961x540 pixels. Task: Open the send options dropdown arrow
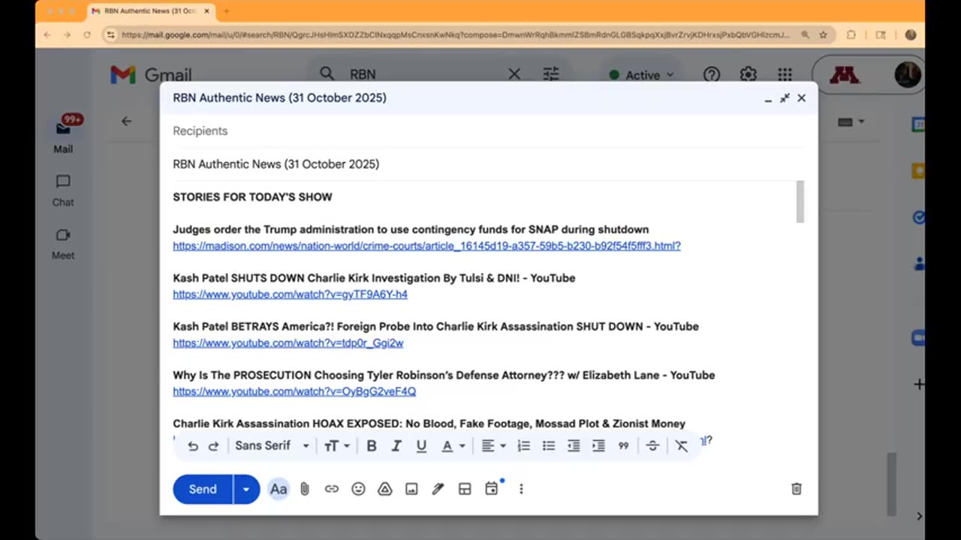[246, 489]
